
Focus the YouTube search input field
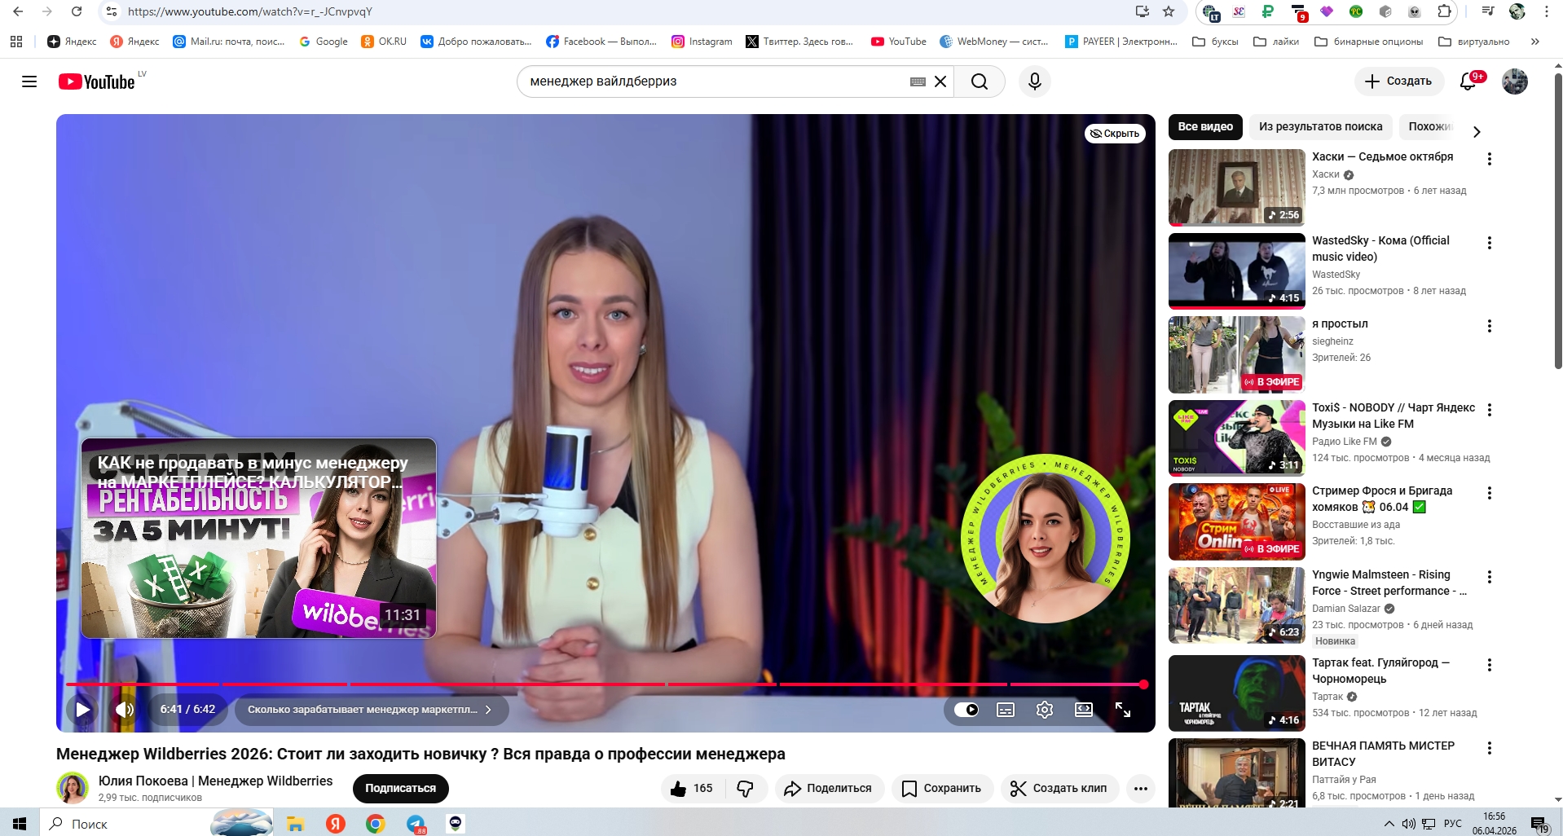pyautogui.click(x=713, y=81)
